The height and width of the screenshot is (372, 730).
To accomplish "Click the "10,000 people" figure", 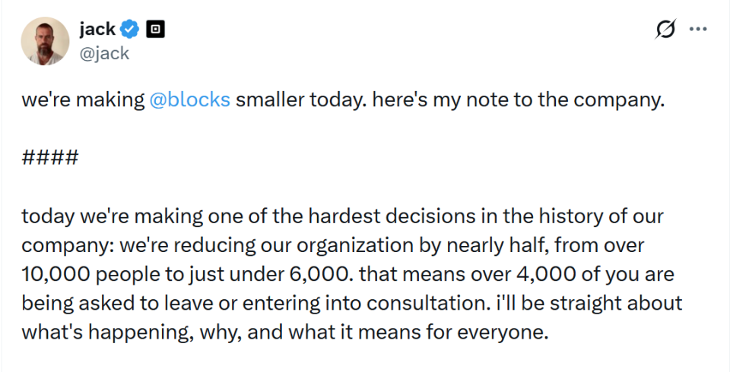I will (x=78, y=275).
